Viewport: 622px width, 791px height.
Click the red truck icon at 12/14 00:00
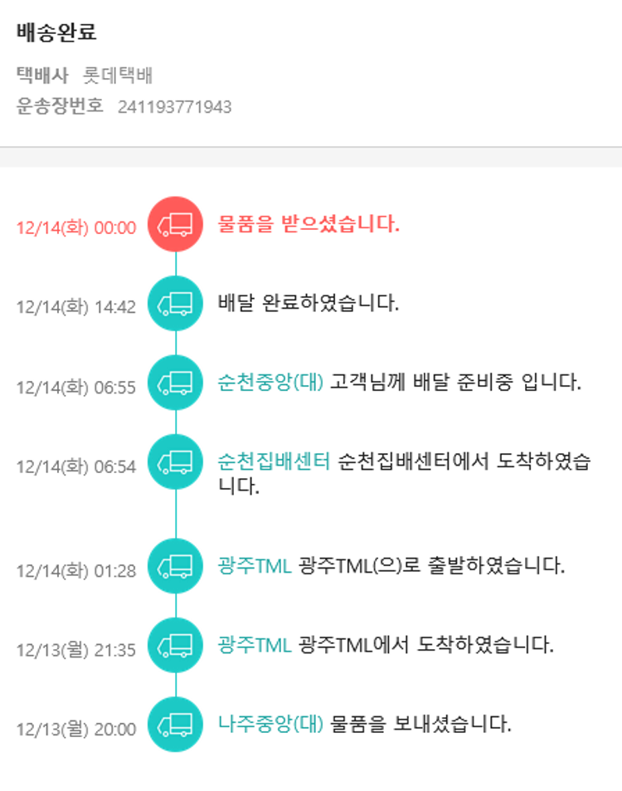tap(175, 224)
